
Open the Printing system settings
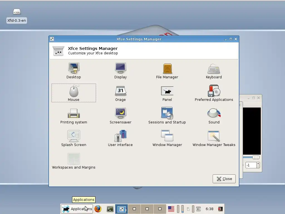[73, 116]
